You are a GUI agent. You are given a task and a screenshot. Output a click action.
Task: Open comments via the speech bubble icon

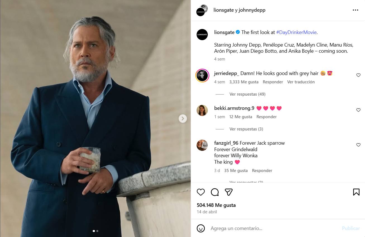coord(215,192)
